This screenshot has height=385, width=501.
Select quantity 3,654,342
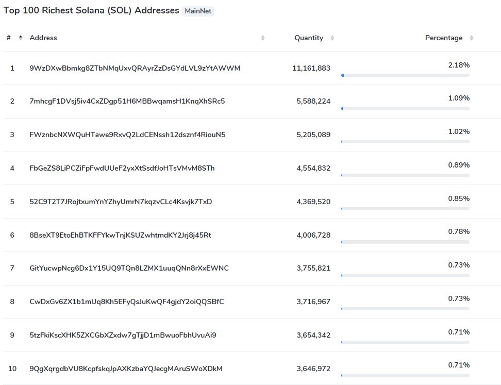click(313, 335)
